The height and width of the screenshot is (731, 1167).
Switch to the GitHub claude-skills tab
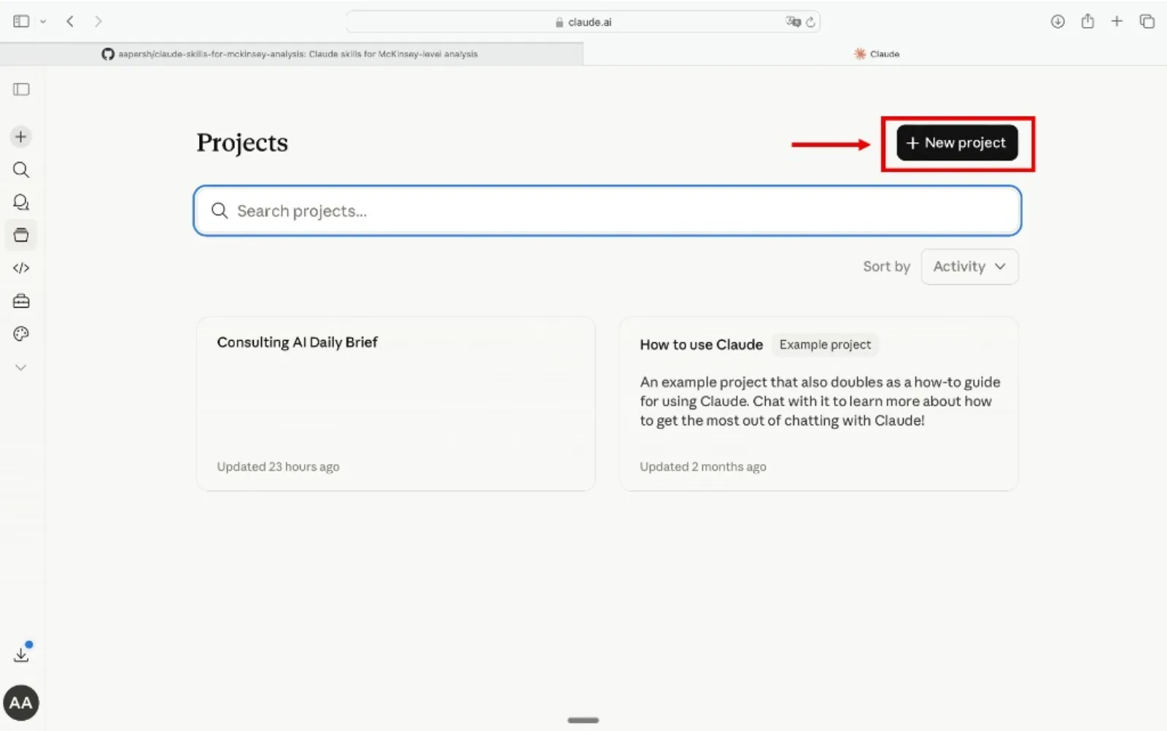coord(292,54)
